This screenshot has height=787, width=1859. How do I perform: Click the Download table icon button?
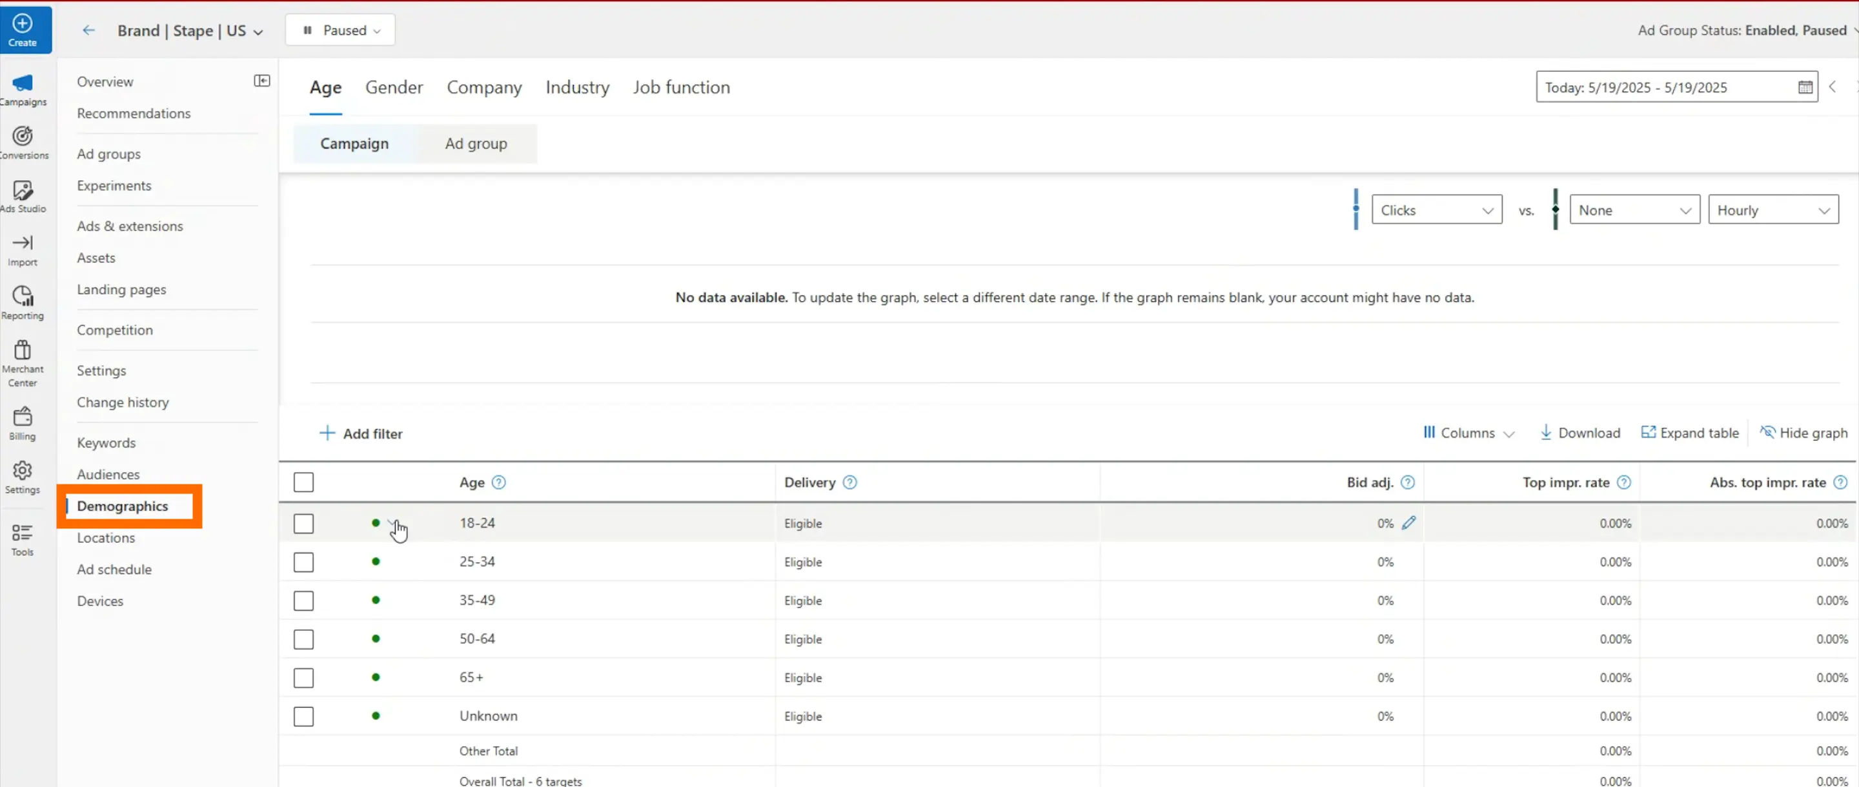click(1580, 433)
